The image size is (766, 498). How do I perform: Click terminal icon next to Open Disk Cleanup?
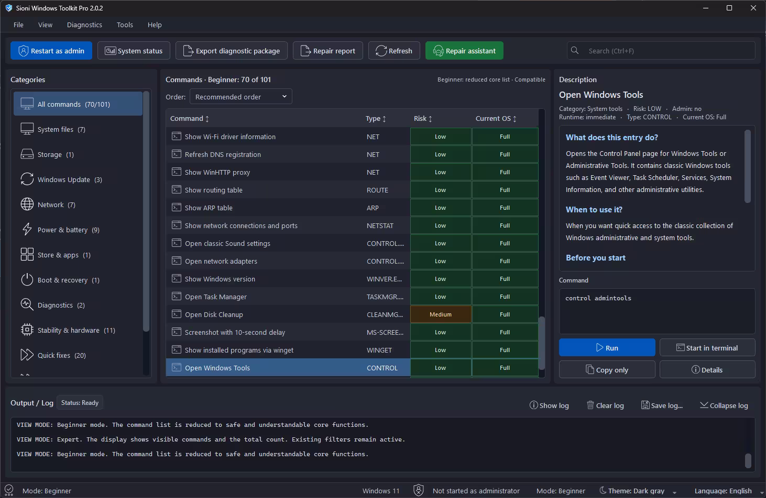(x=177, y=314)
